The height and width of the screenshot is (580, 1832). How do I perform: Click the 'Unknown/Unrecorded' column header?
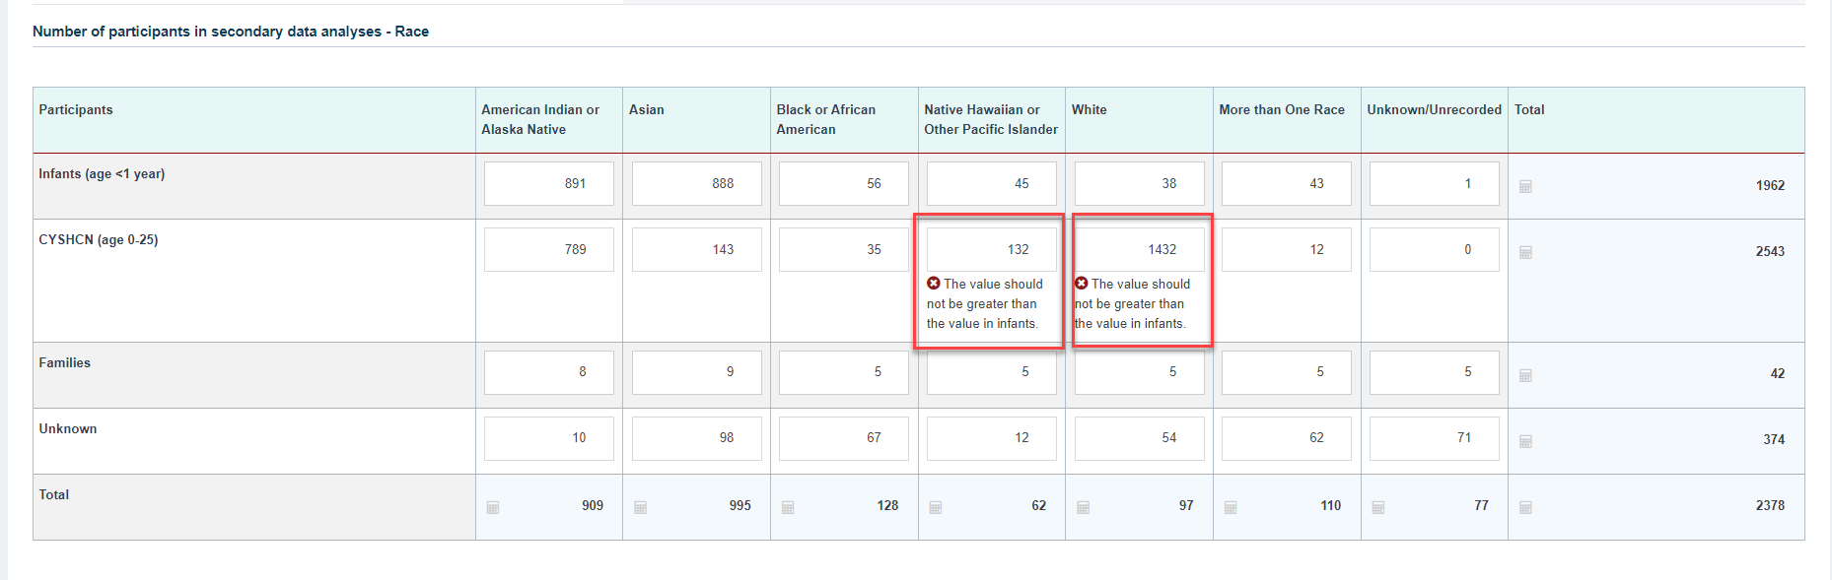[x=1434, y=109]
